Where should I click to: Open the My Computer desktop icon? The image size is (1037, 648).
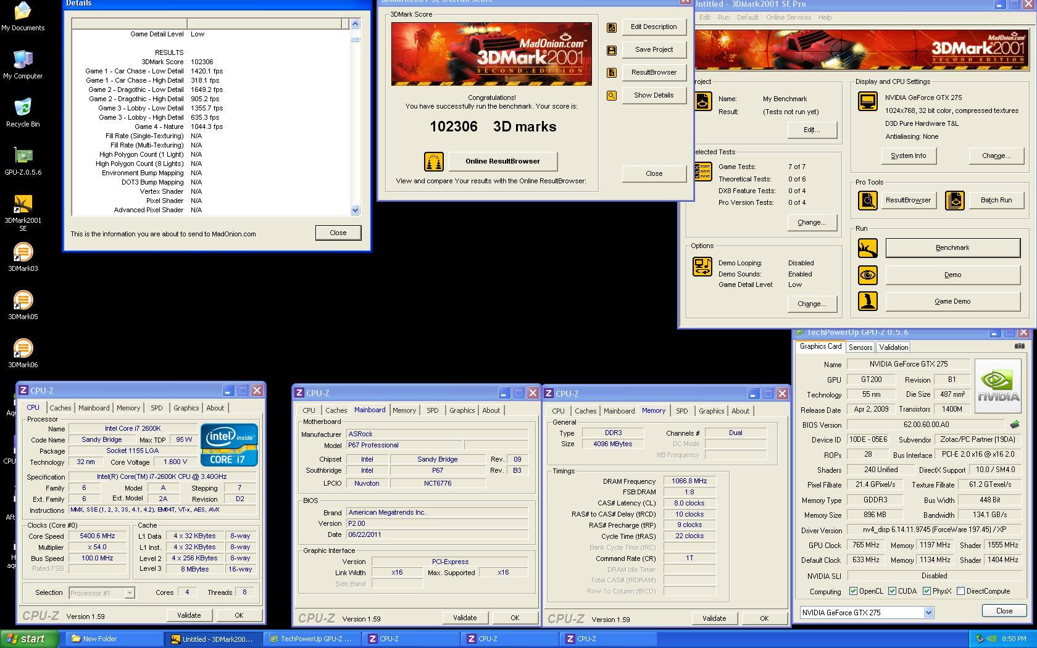coord(23,64)
